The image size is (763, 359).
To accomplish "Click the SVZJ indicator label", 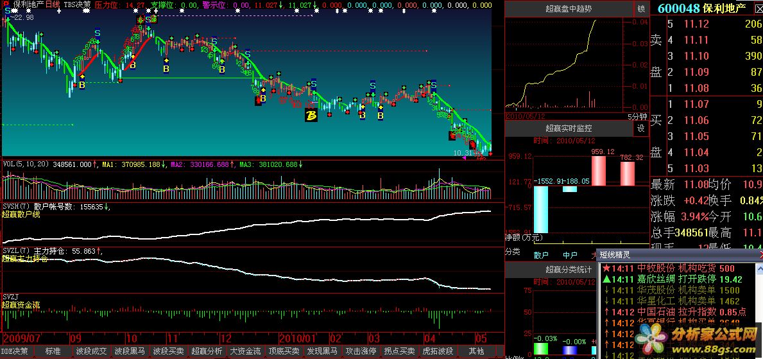I will 11,297.
